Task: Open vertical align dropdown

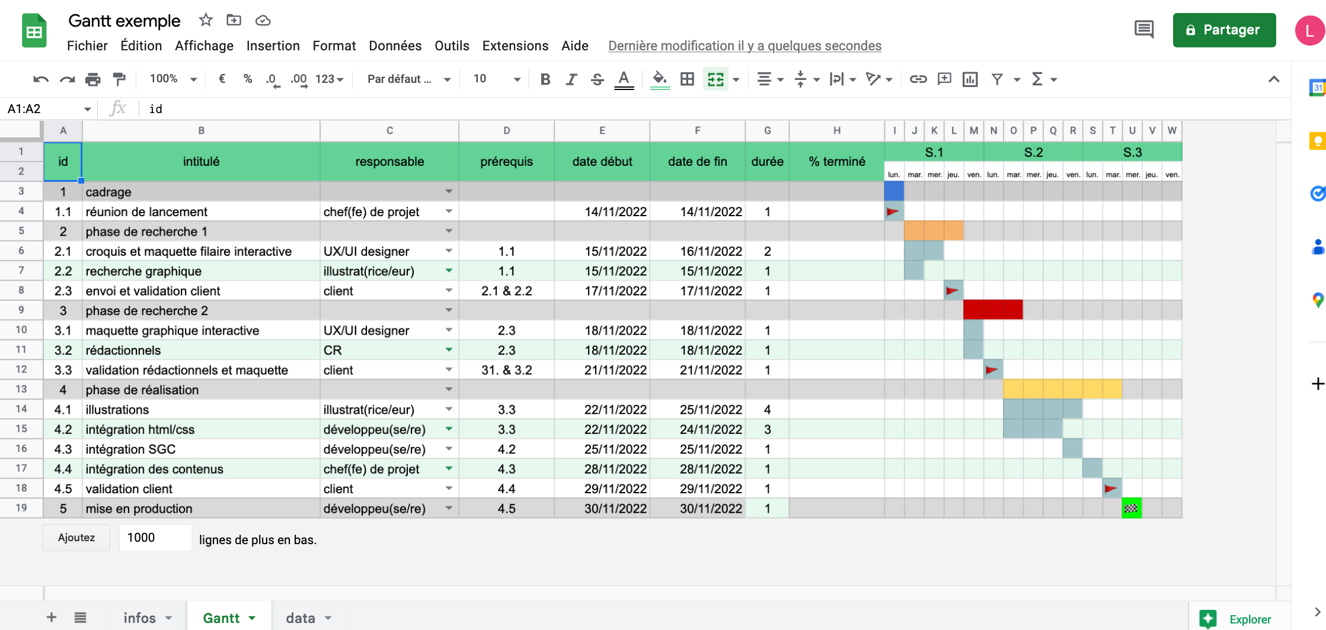Action: pyautogui.click(x=807, y=79)
